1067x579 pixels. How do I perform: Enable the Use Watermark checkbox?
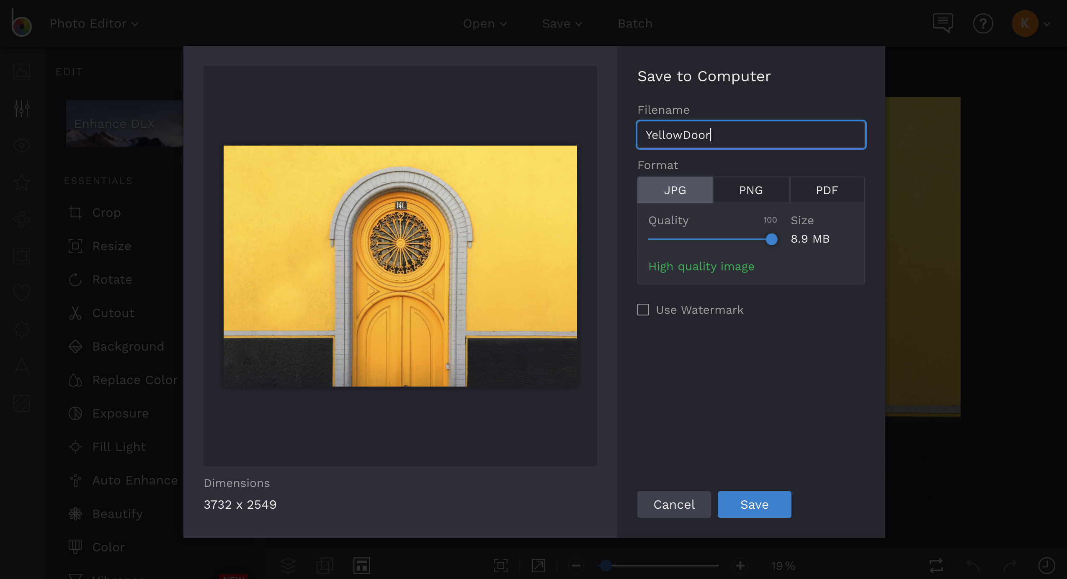[642, 310]
